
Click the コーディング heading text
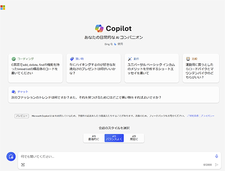(x=26, y=59)
